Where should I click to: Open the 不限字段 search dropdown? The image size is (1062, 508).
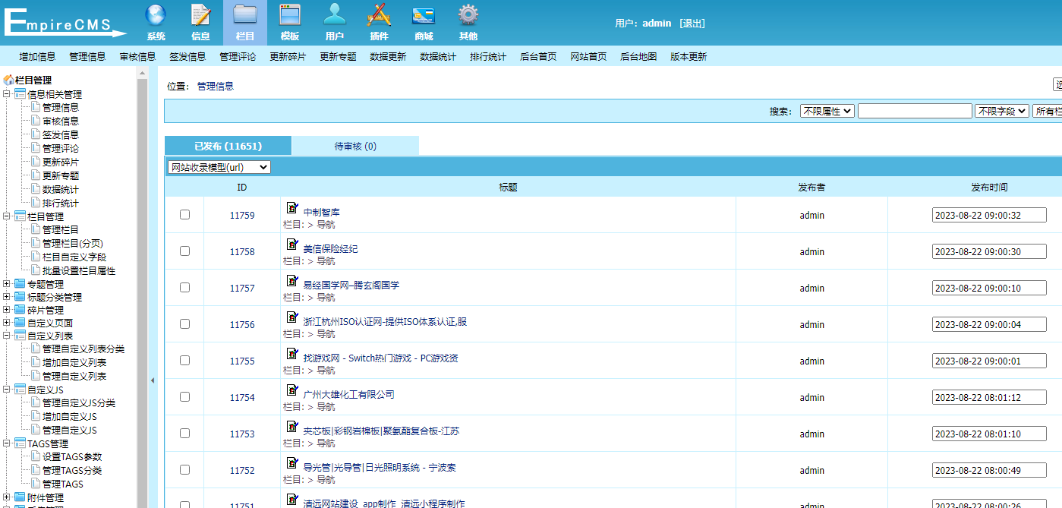point(1002,111)
